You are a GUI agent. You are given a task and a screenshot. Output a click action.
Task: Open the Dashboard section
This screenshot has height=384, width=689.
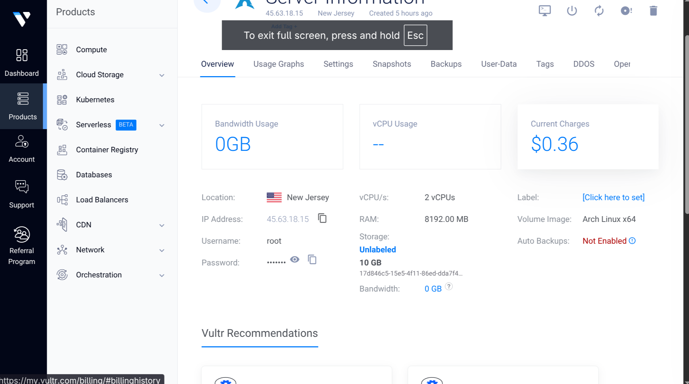[22, 62]
